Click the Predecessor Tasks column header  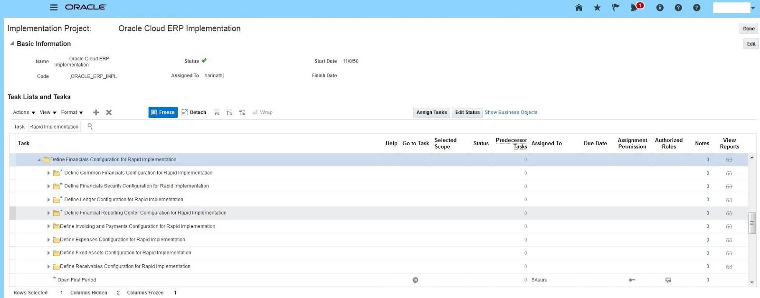tap(511, 143)
